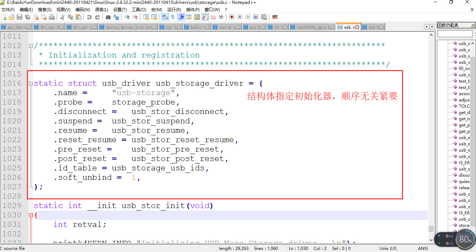Click the Copy toolbar icon
The image size is (476, 252).
coord(70,17)
